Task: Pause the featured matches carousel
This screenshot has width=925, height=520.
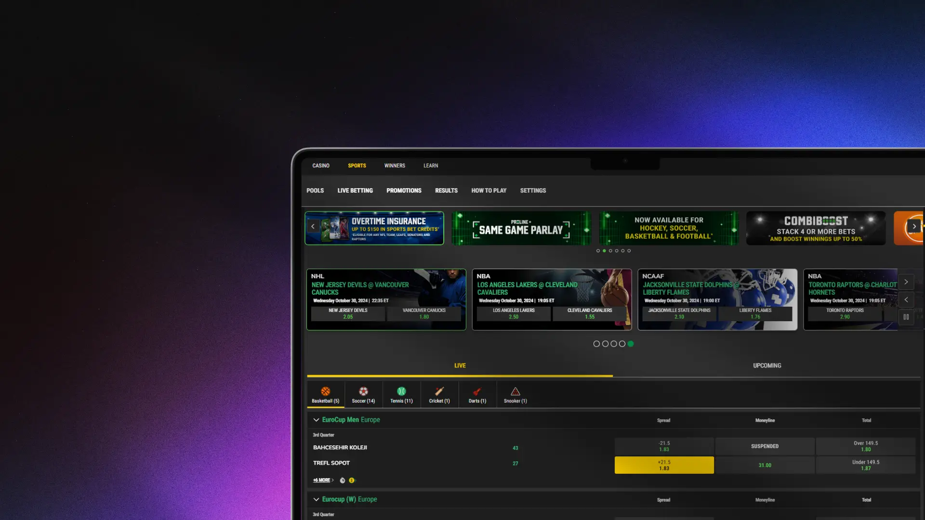Action: pyautogui.click(x=906, y=317)
